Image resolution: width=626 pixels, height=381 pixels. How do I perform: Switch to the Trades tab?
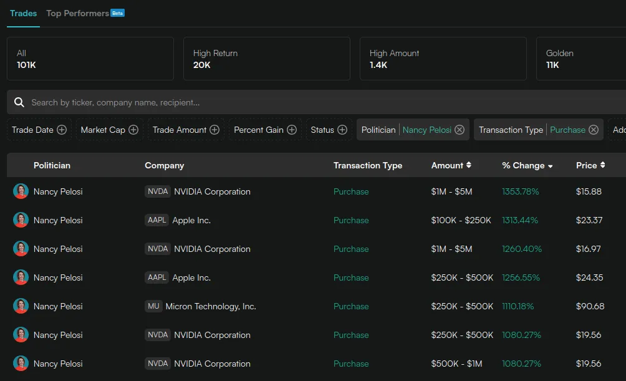pyautogui.click(x=23, y=13)
